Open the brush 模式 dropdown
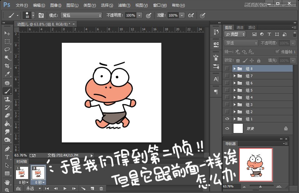This screenshot has width=299, height=193. click(81, 15)
